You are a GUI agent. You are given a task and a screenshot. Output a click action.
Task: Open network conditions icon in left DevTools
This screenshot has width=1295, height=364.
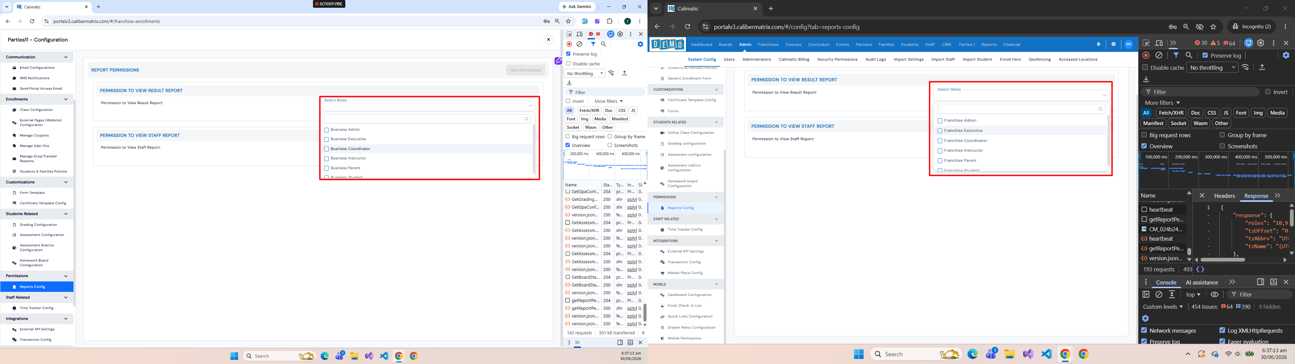tap(611, 73)
